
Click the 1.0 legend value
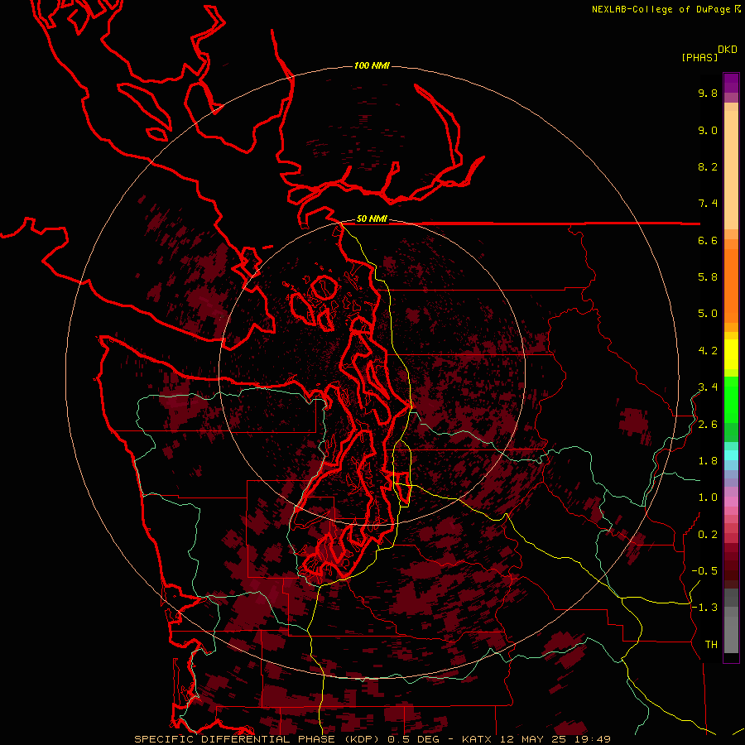tap(708, 497)
